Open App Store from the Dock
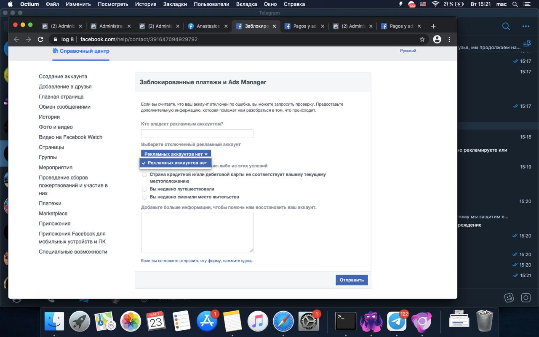539x337 pixels. tap(207, 322)
